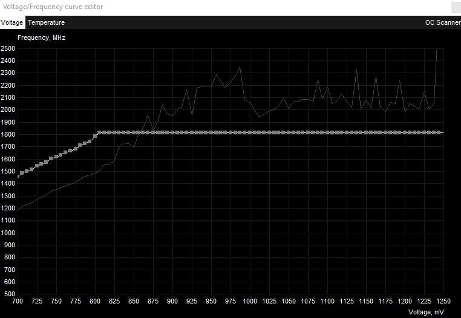Switch to the Voltage tab
The width and height of the screenshot is (461, 318).
tap(11, 22)
